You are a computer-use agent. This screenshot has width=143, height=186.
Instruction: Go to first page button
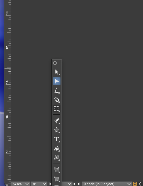pos(50,184)
